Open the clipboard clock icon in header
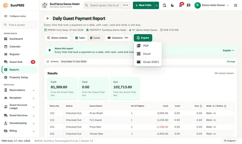The width and height of the screenshot is (242, 144). coord(164,5)
